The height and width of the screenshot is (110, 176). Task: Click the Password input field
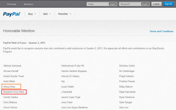coord(130,4)
